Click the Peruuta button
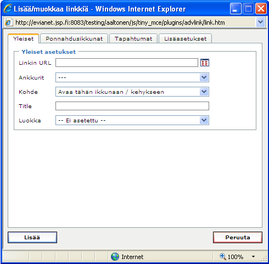 tap(238, 237)
